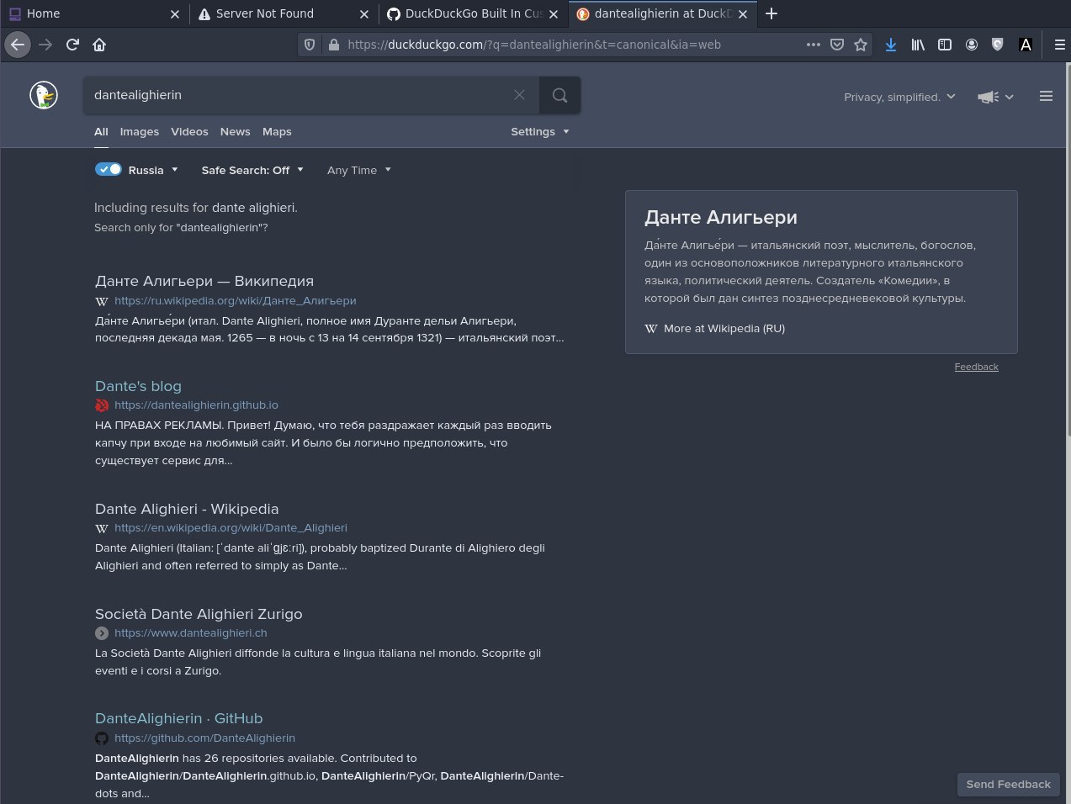Open the Firefox account avatar icon

coord(972,45)
